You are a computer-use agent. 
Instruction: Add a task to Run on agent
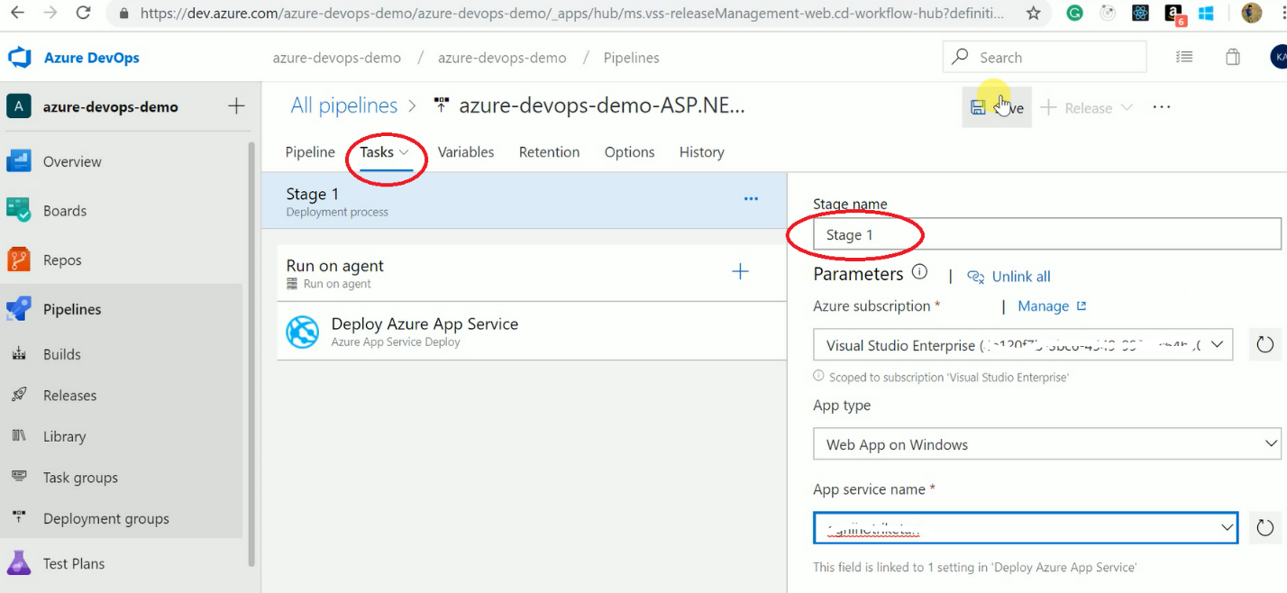(740, 271)
